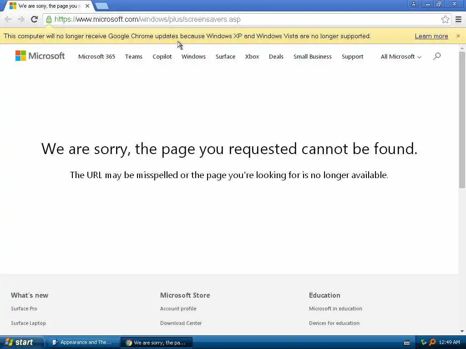Click the 12:49 AM system clock
The image size is (466, 349).
pos(449,343)
